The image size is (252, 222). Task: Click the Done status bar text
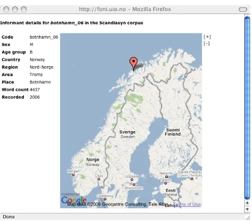click(x=8, y=217)
